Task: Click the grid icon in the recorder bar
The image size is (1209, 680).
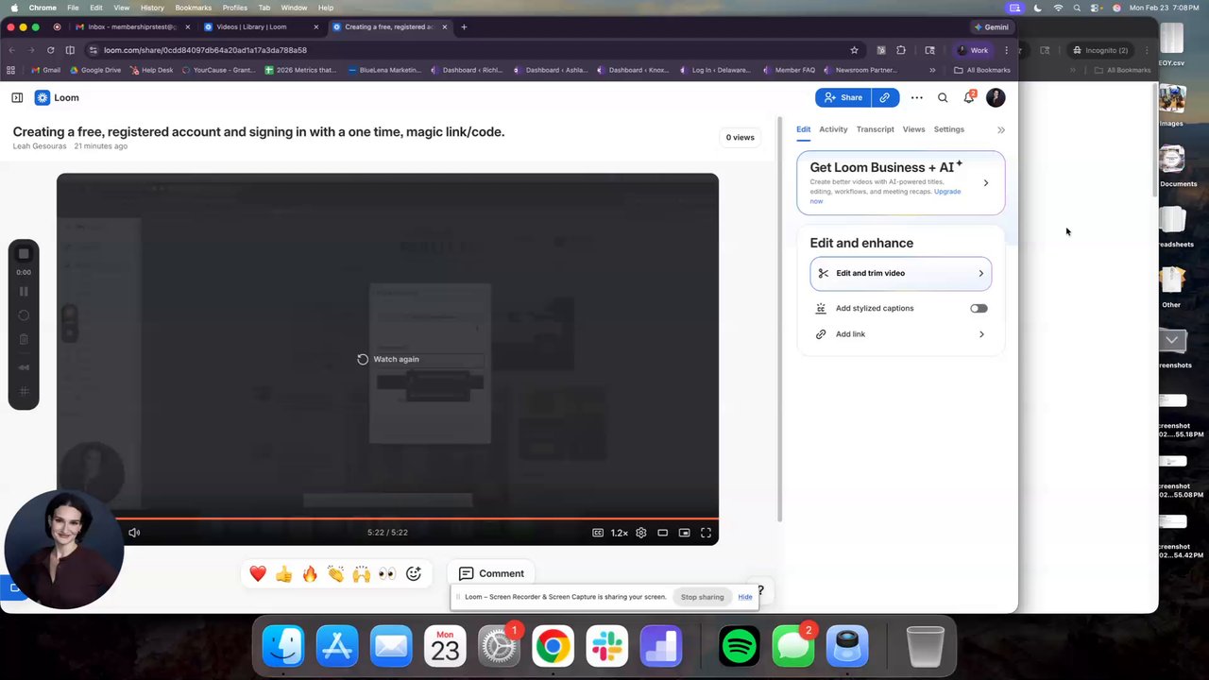Action: pyautogui.click(x=24, y=391)
